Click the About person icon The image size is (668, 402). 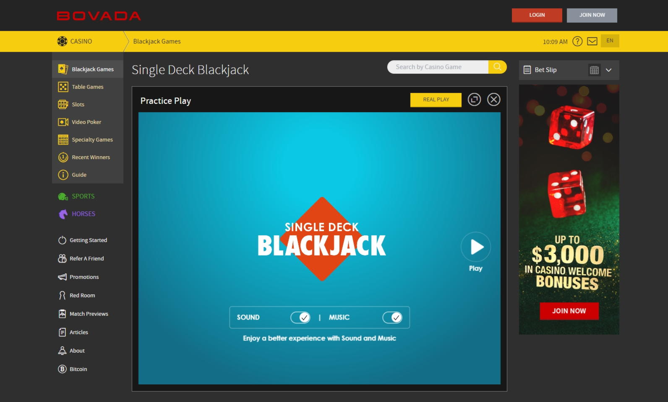tap(62, 350)
